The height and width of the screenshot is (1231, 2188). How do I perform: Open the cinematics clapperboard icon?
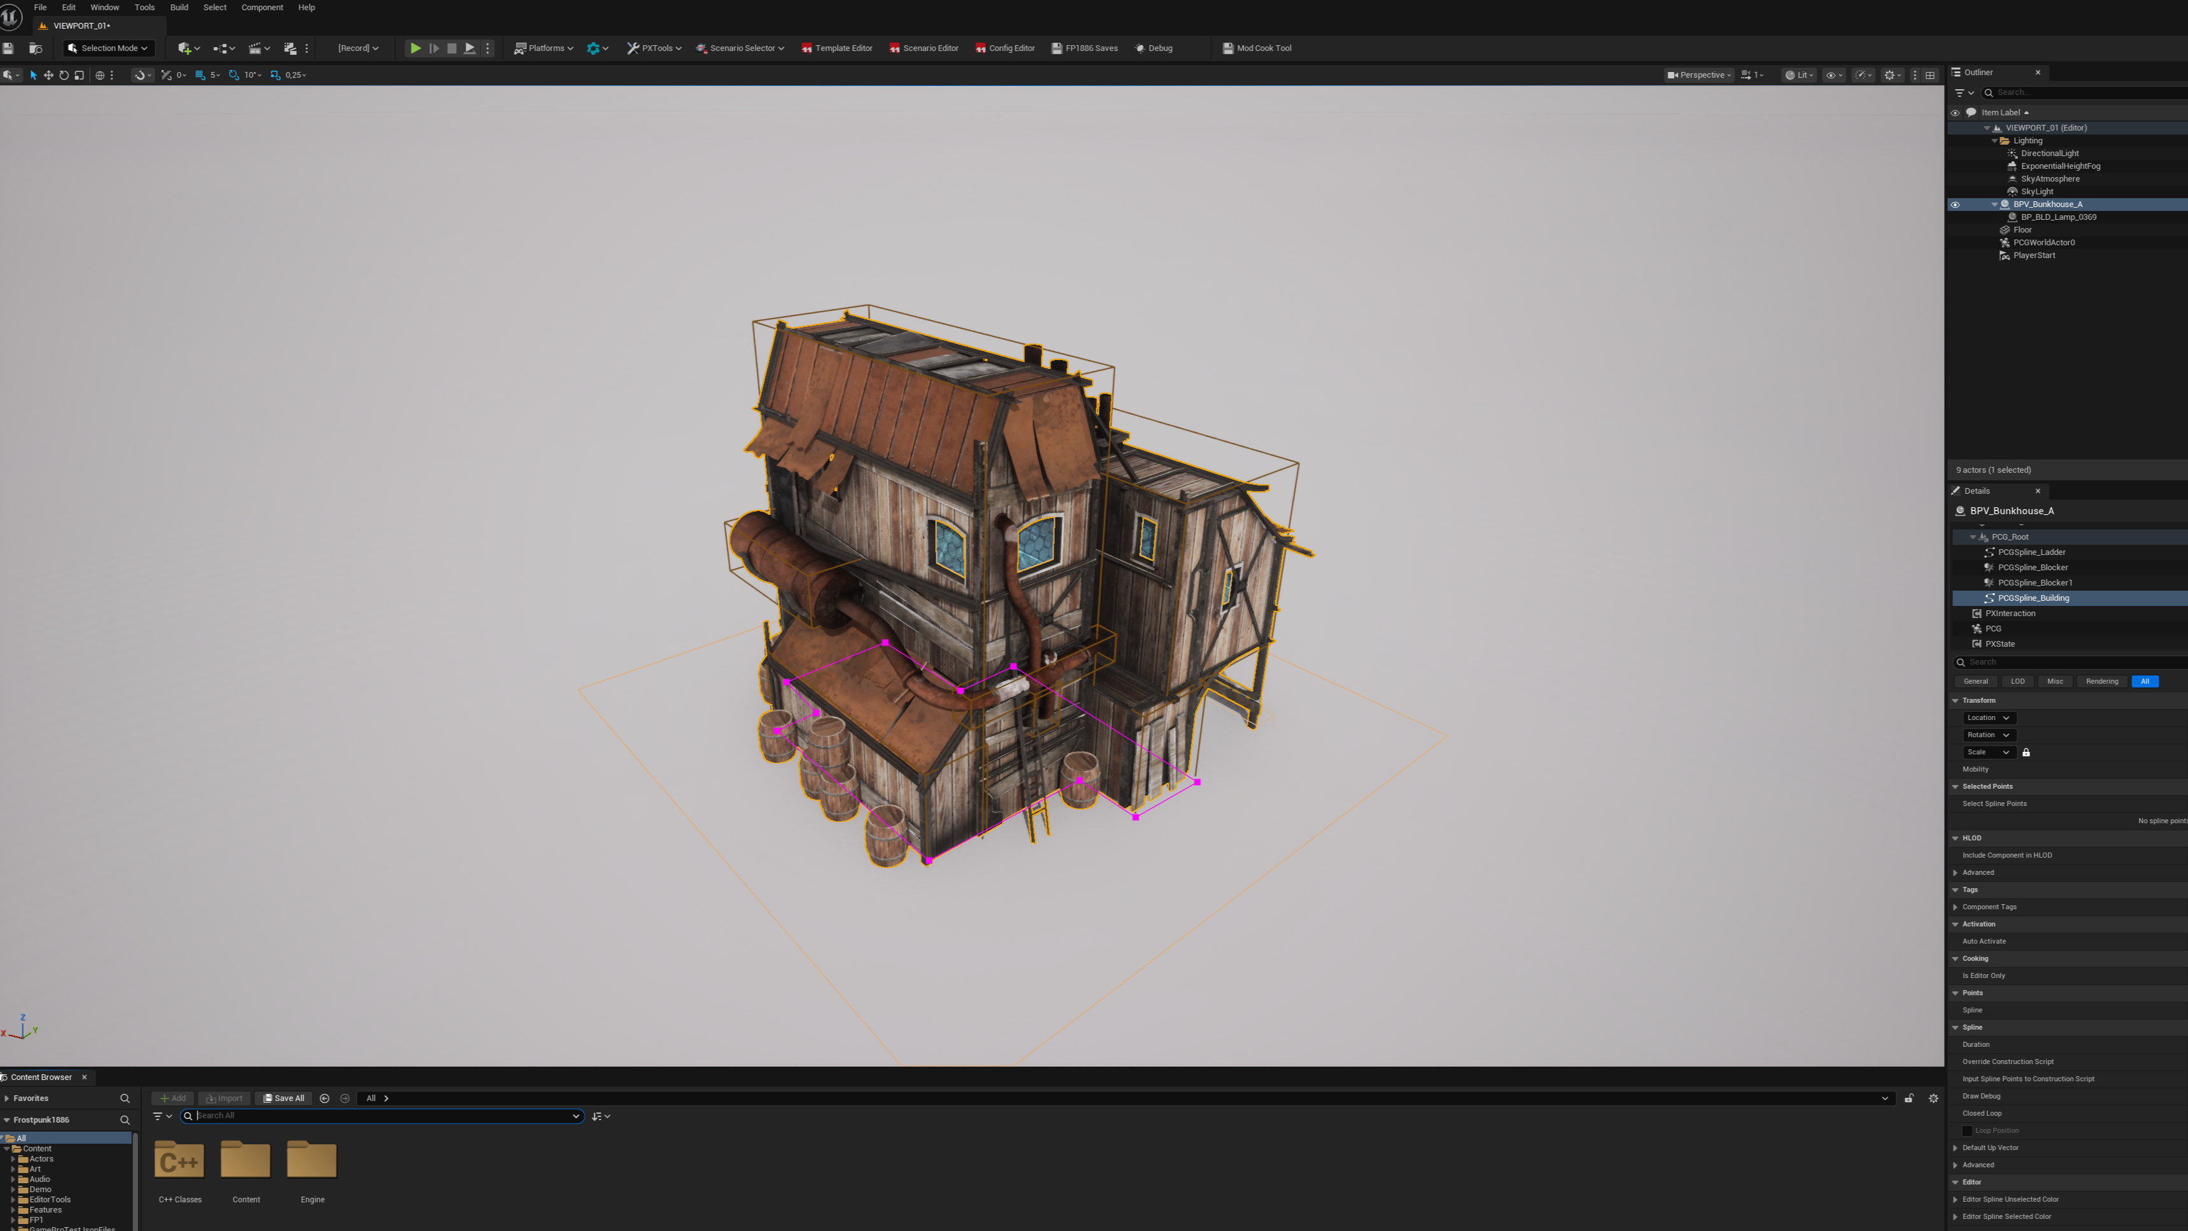click(254, 48)
